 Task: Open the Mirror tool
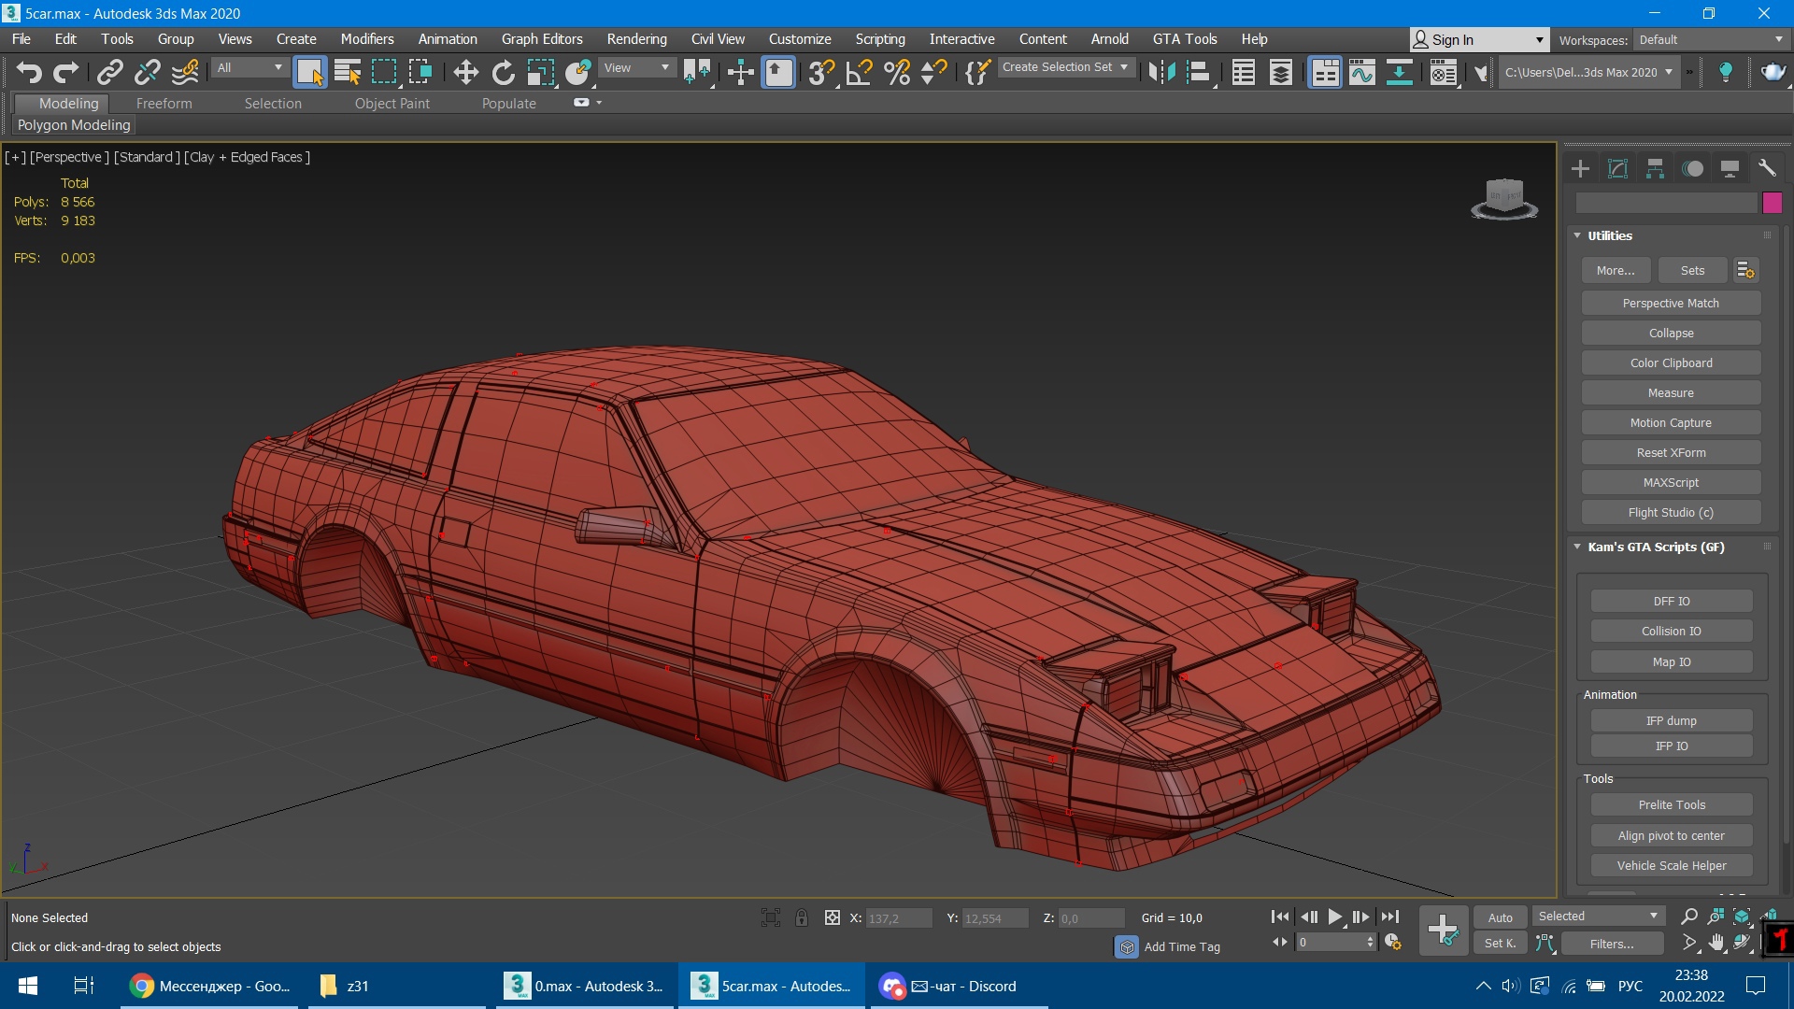click(x=1161, y=72)
